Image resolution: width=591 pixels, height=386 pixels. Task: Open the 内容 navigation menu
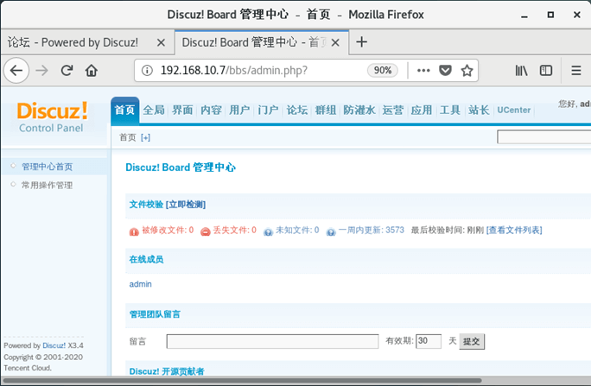click(x=211, y=110)
